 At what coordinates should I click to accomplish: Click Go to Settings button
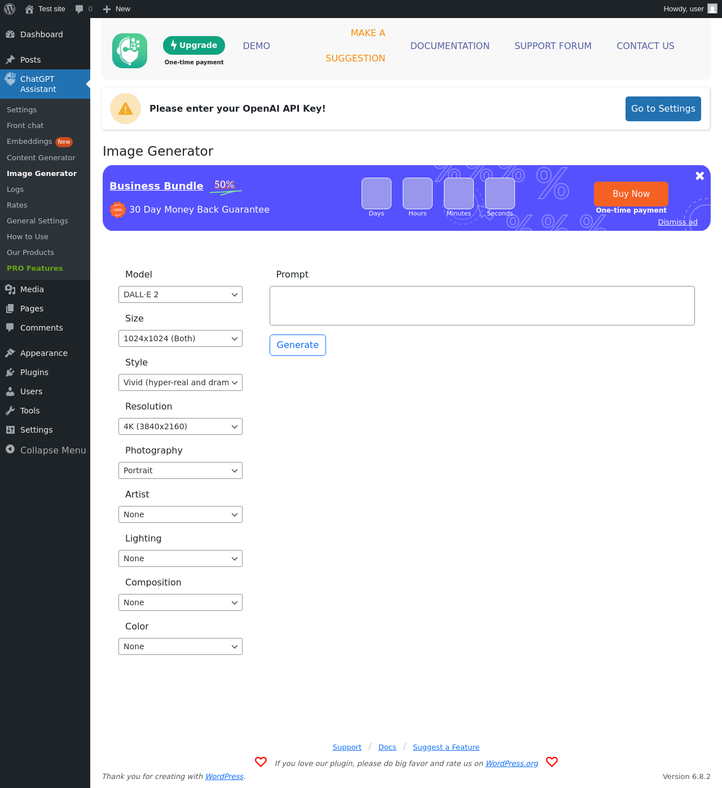point(663,109)
